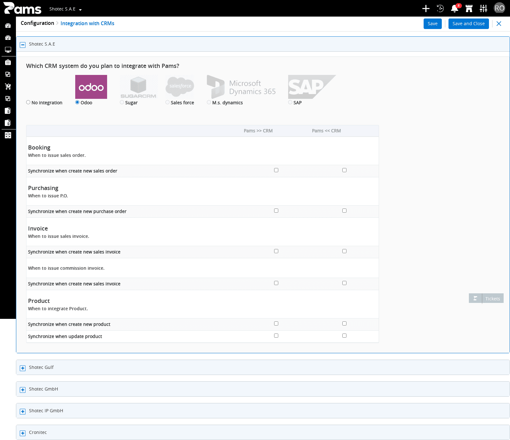Click the Save button
The image size is (510, 440).
pos(433,24)
